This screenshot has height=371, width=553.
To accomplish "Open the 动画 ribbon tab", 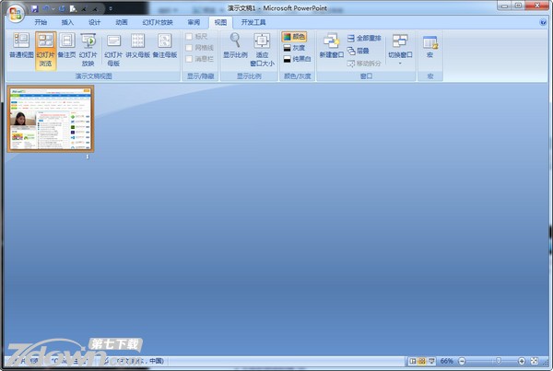I will tap(122, 22).
